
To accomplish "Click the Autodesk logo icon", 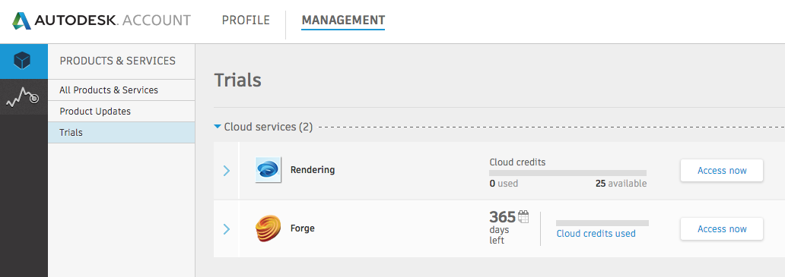I will pos(21,21).
